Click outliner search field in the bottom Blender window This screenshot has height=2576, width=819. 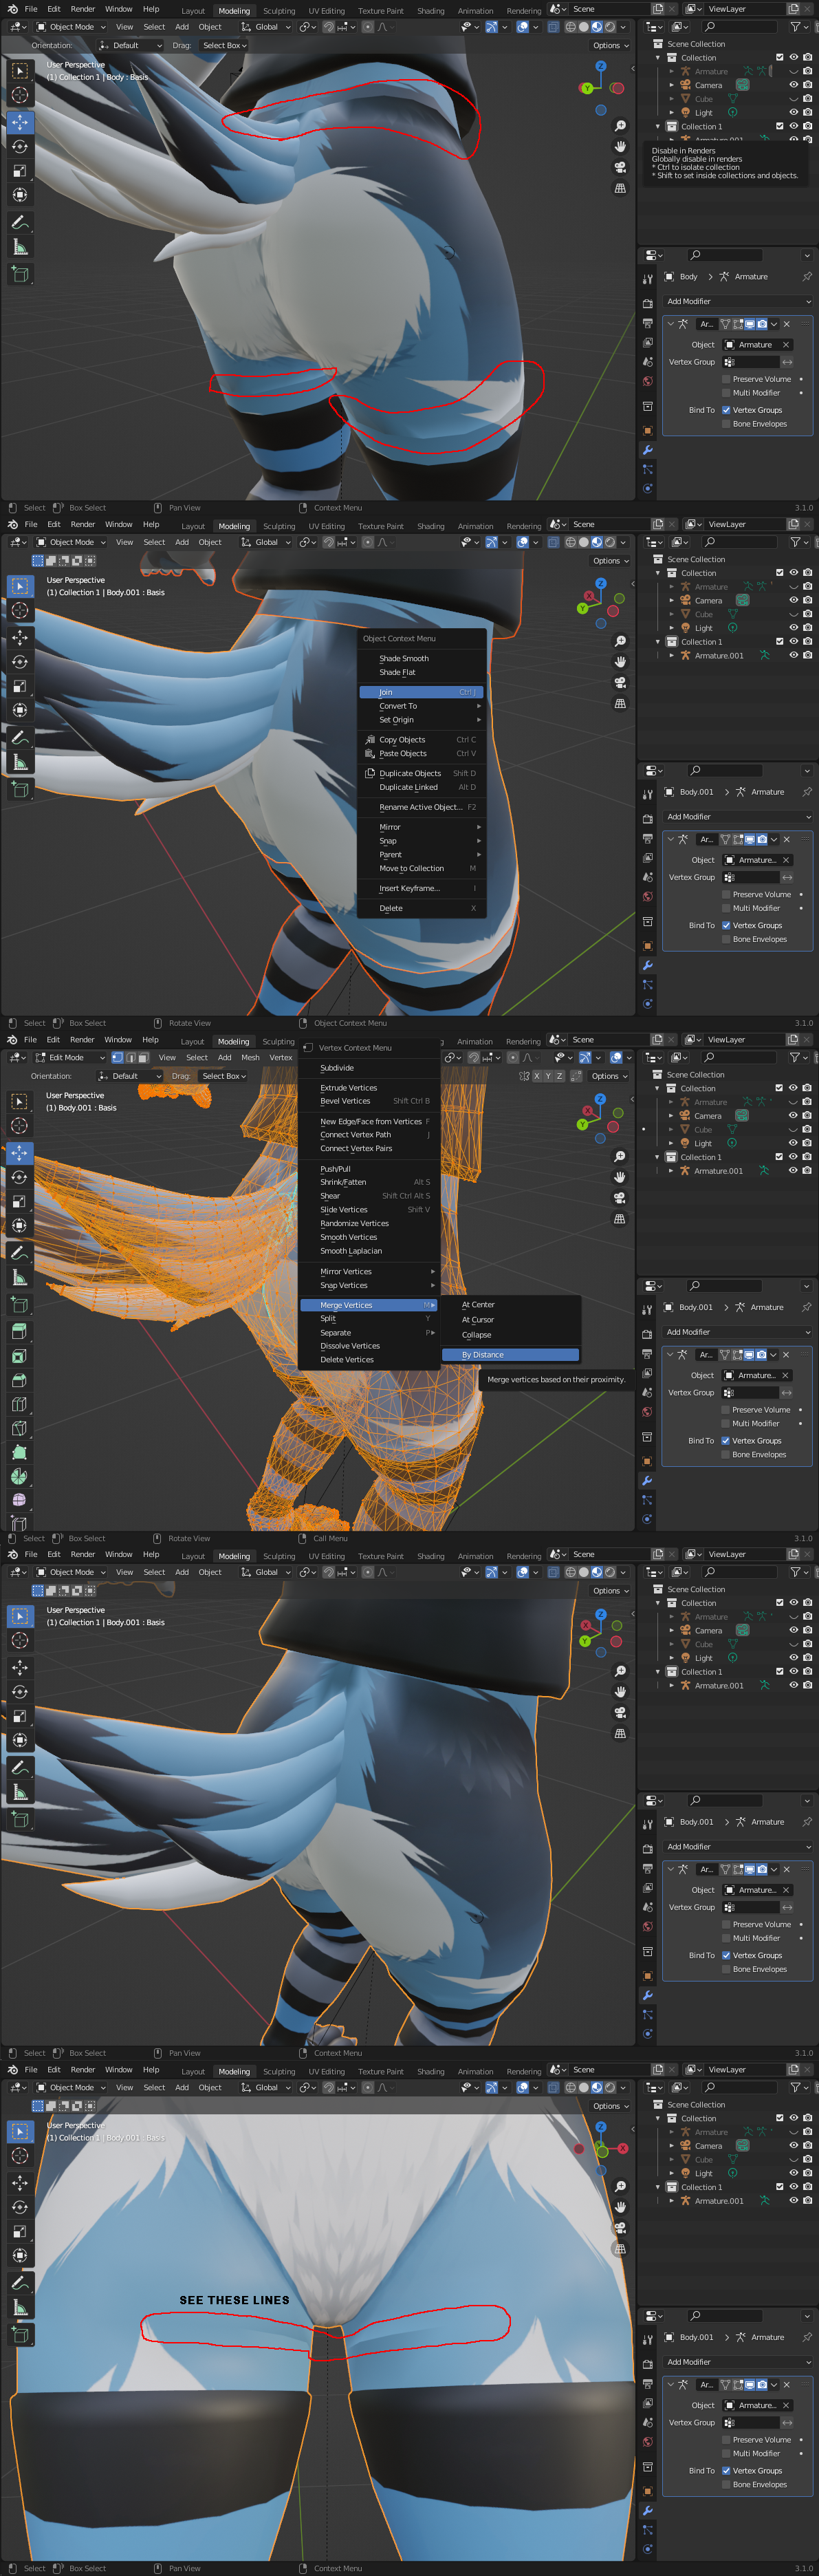click(x=741, y=2087)
